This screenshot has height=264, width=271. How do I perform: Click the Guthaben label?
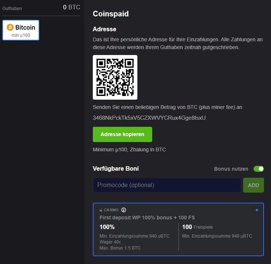(12, 7)
